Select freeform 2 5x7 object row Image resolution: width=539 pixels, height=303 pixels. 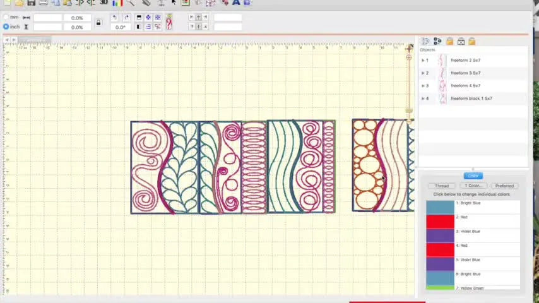click(x=473, y=61)
